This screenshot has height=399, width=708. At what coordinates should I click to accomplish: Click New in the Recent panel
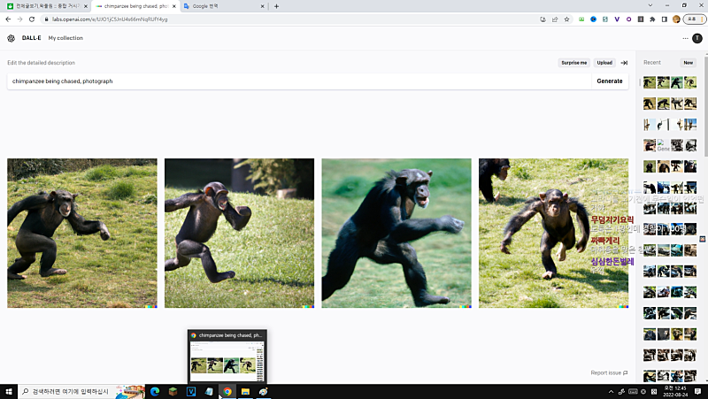689,63
